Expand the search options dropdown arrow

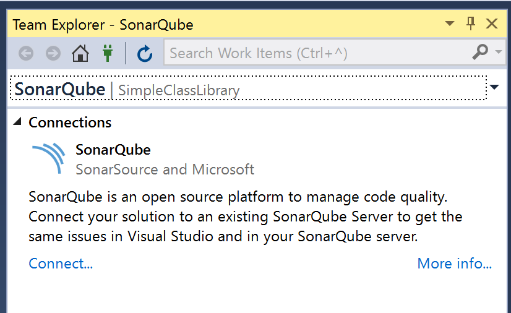[x=498, y=52]
